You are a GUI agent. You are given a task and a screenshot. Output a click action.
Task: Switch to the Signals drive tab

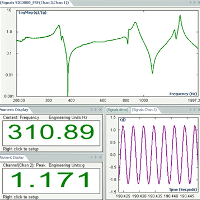(x=117, y=110)
